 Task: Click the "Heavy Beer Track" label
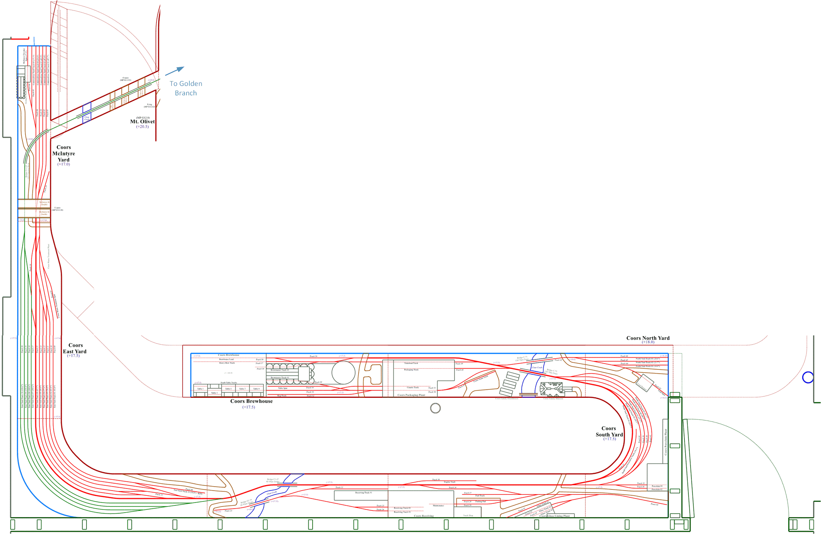click(x=227, y=363)
